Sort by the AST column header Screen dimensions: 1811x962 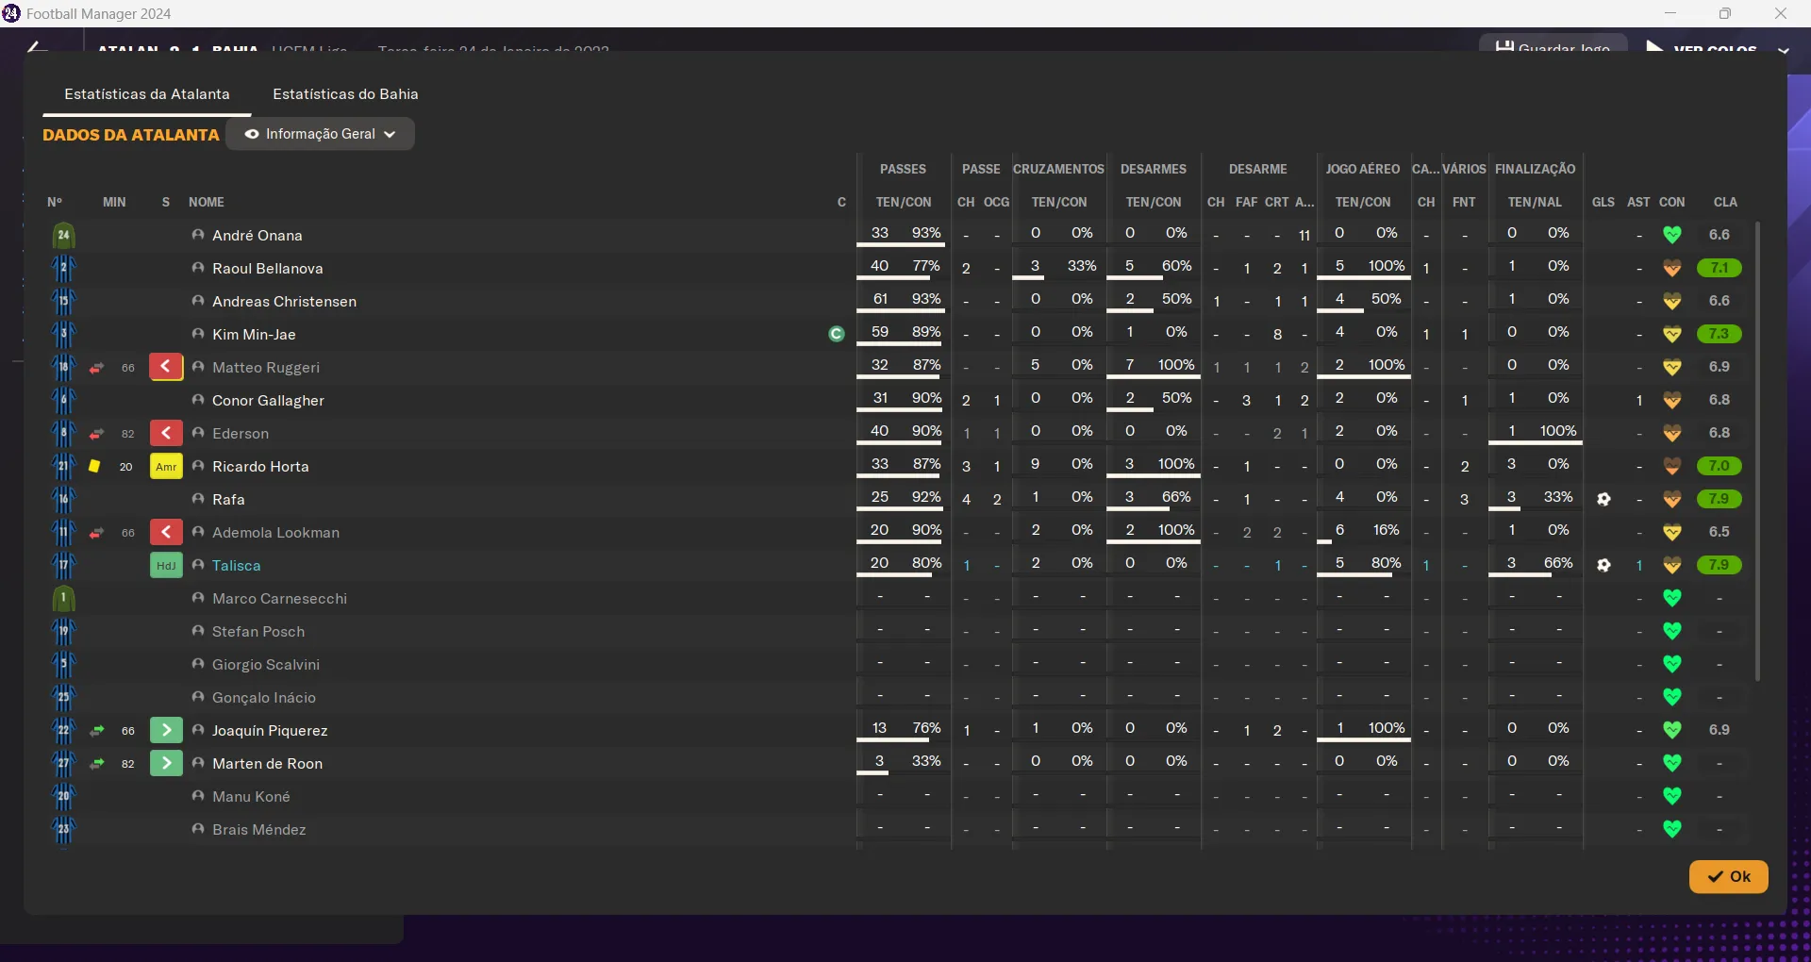1638,202
